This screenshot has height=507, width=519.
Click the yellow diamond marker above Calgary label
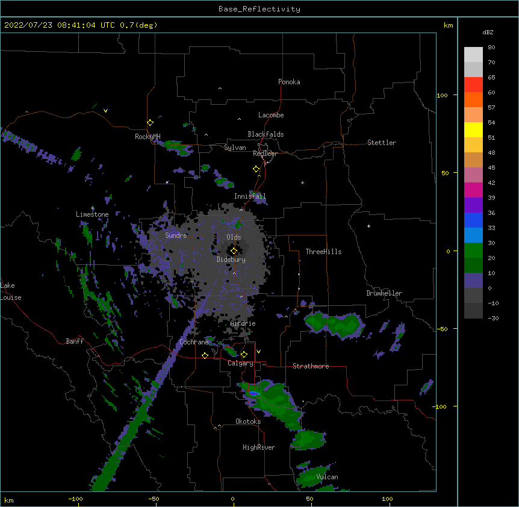point(244,355)
